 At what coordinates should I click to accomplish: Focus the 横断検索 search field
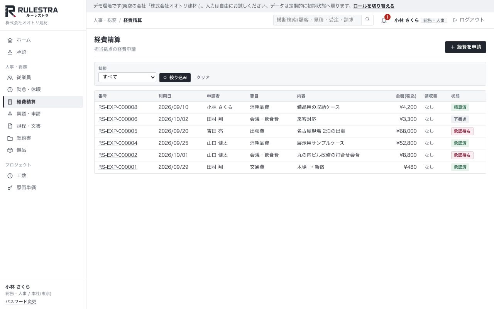click(x=317, y=20)
